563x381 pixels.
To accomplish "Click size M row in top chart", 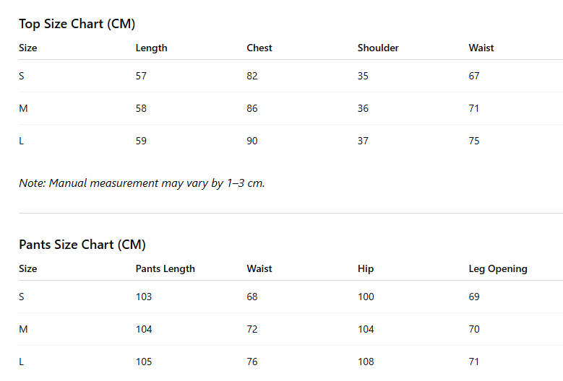I will [291, 109].
